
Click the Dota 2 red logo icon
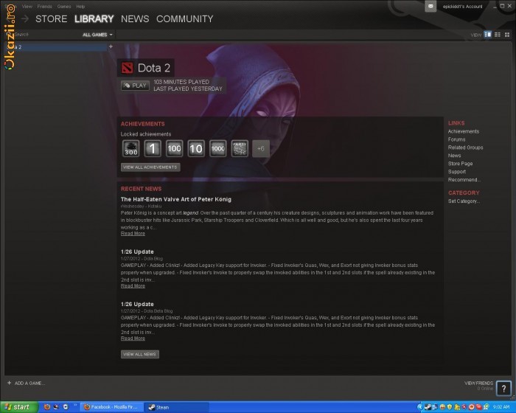pos(127,68)
